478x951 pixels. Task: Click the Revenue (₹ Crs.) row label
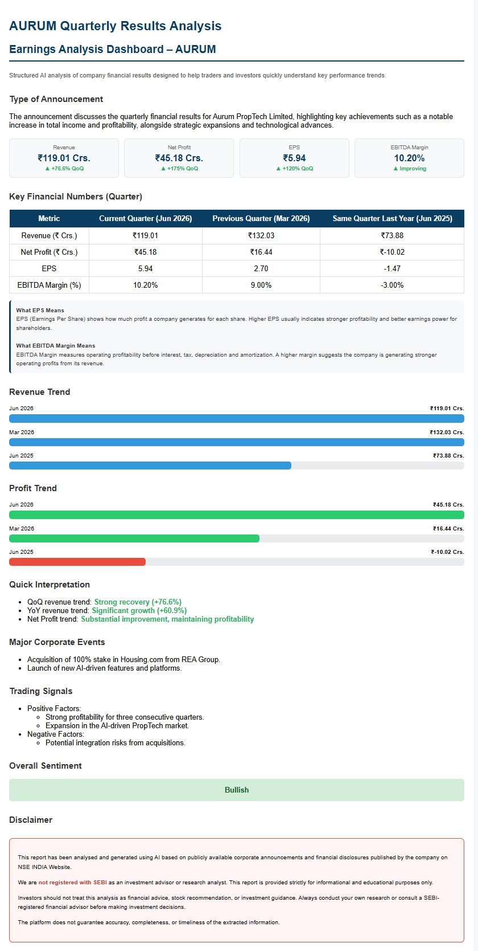49,236
